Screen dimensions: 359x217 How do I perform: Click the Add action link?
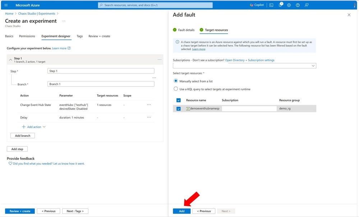click(x=34, y=127)
